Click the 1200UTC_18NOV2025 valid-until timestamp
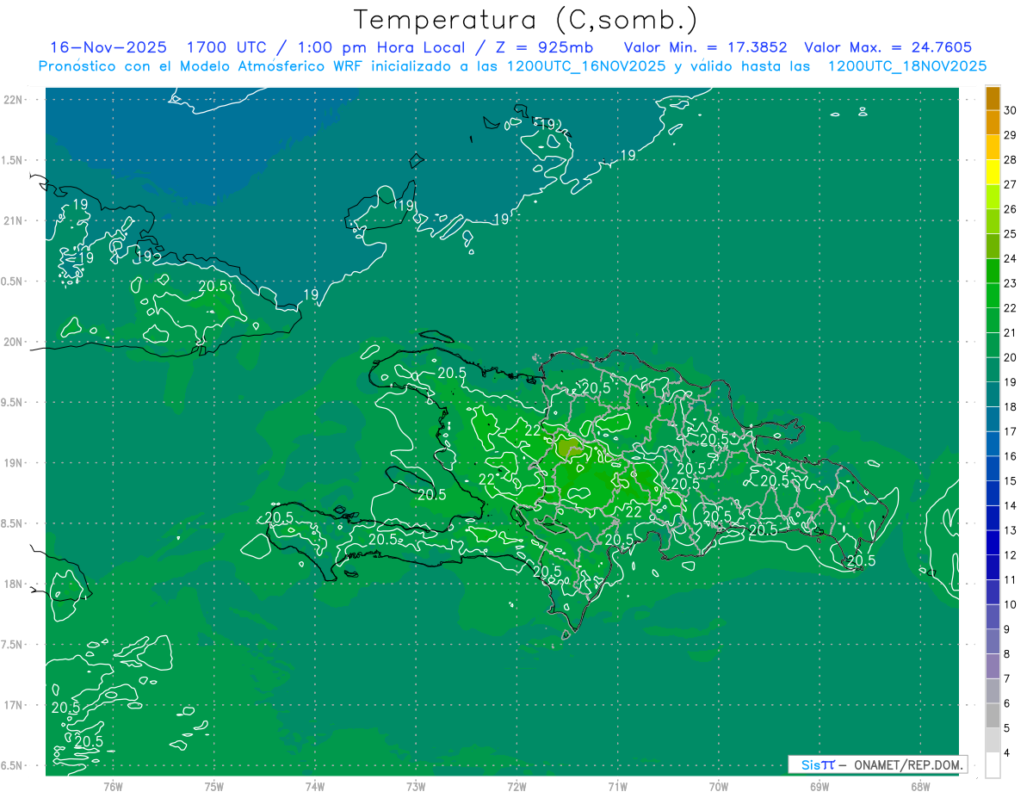The image size is (1033, 798). 906,66
